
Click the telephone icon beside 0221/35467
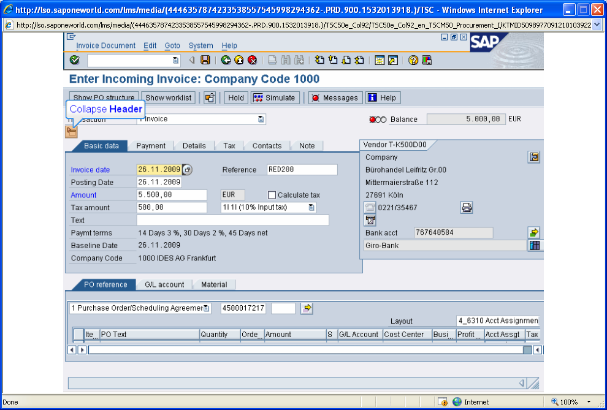(370, 208)
